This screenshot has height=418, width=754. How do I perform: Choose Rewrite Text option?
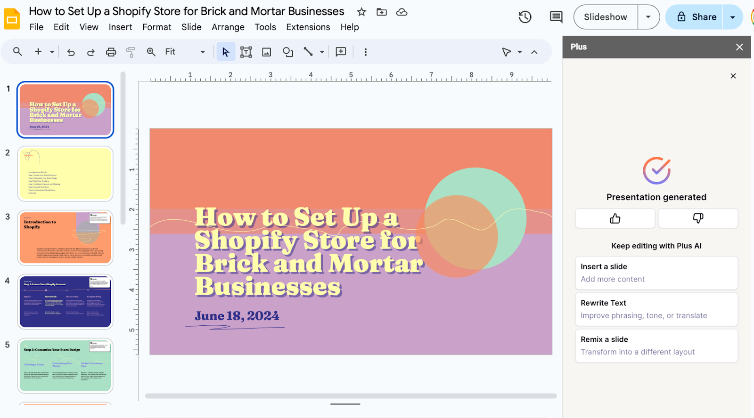point(656,309)
